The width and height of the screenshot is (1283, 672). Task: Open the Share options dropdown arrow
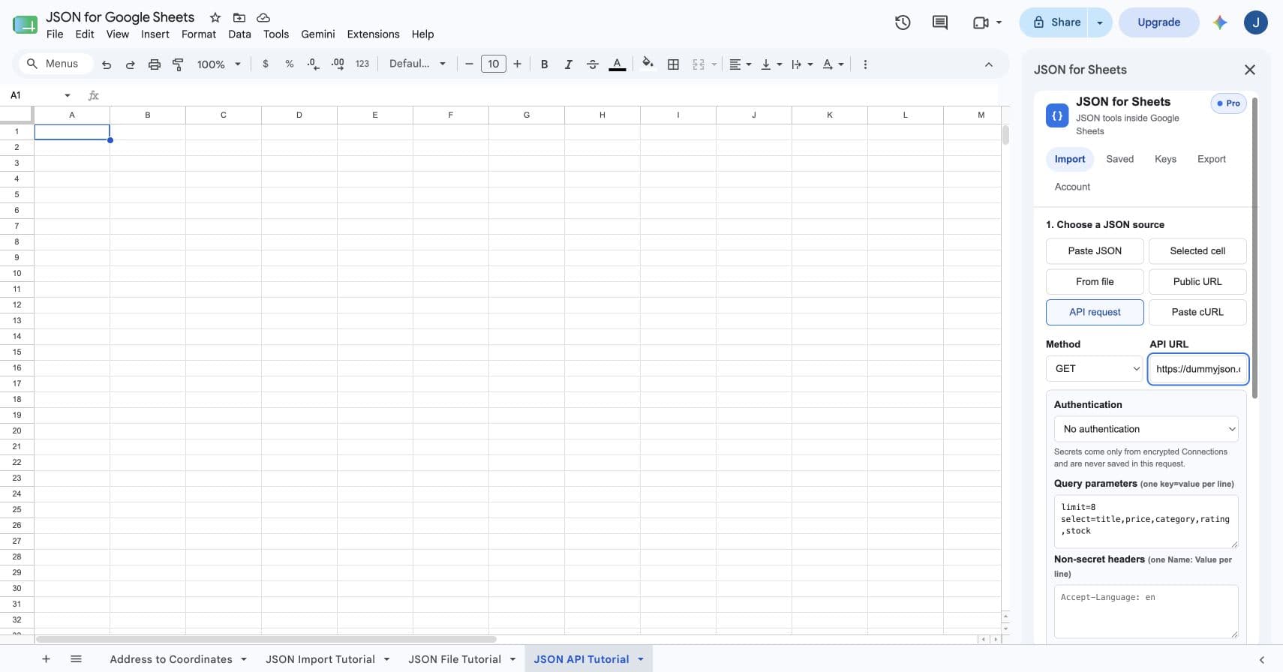1100,22
